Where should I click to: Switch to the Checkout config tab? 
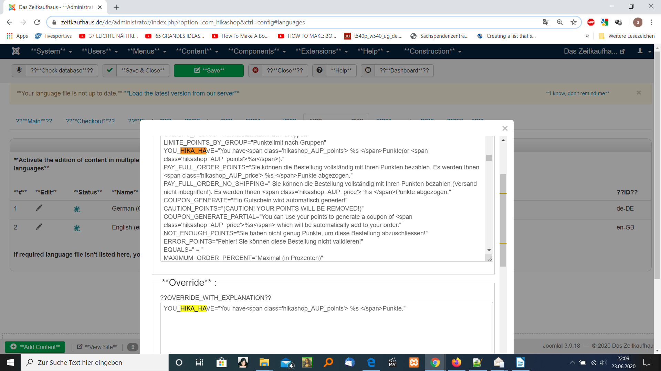click(90, 121)
